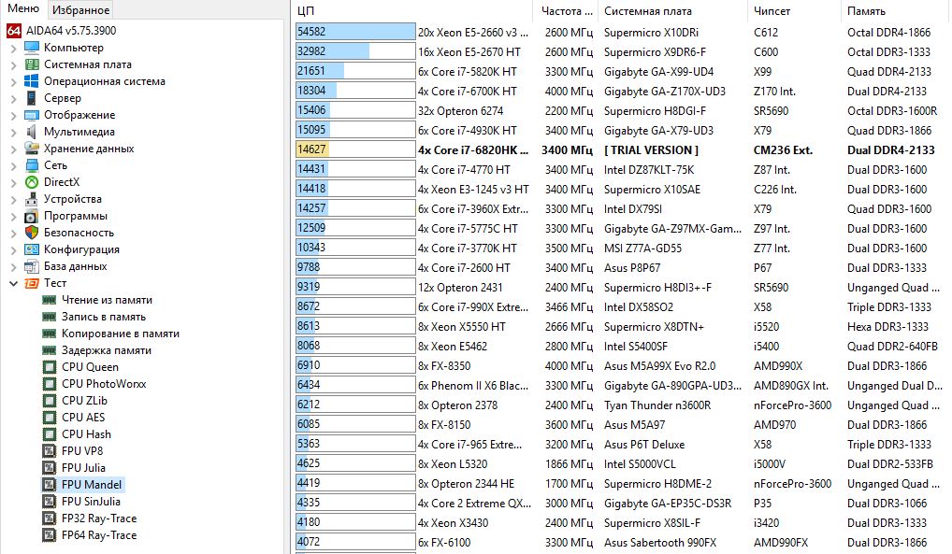
Task: Switch to the Избранное tab
Action: point(80,9)
